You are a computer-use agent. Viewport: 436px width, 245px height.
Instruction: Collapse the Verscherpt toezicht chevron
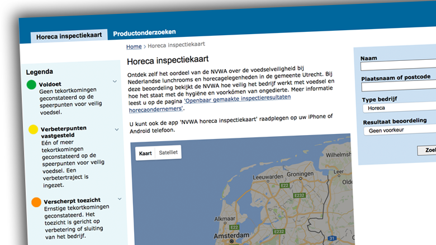[120, 199]
